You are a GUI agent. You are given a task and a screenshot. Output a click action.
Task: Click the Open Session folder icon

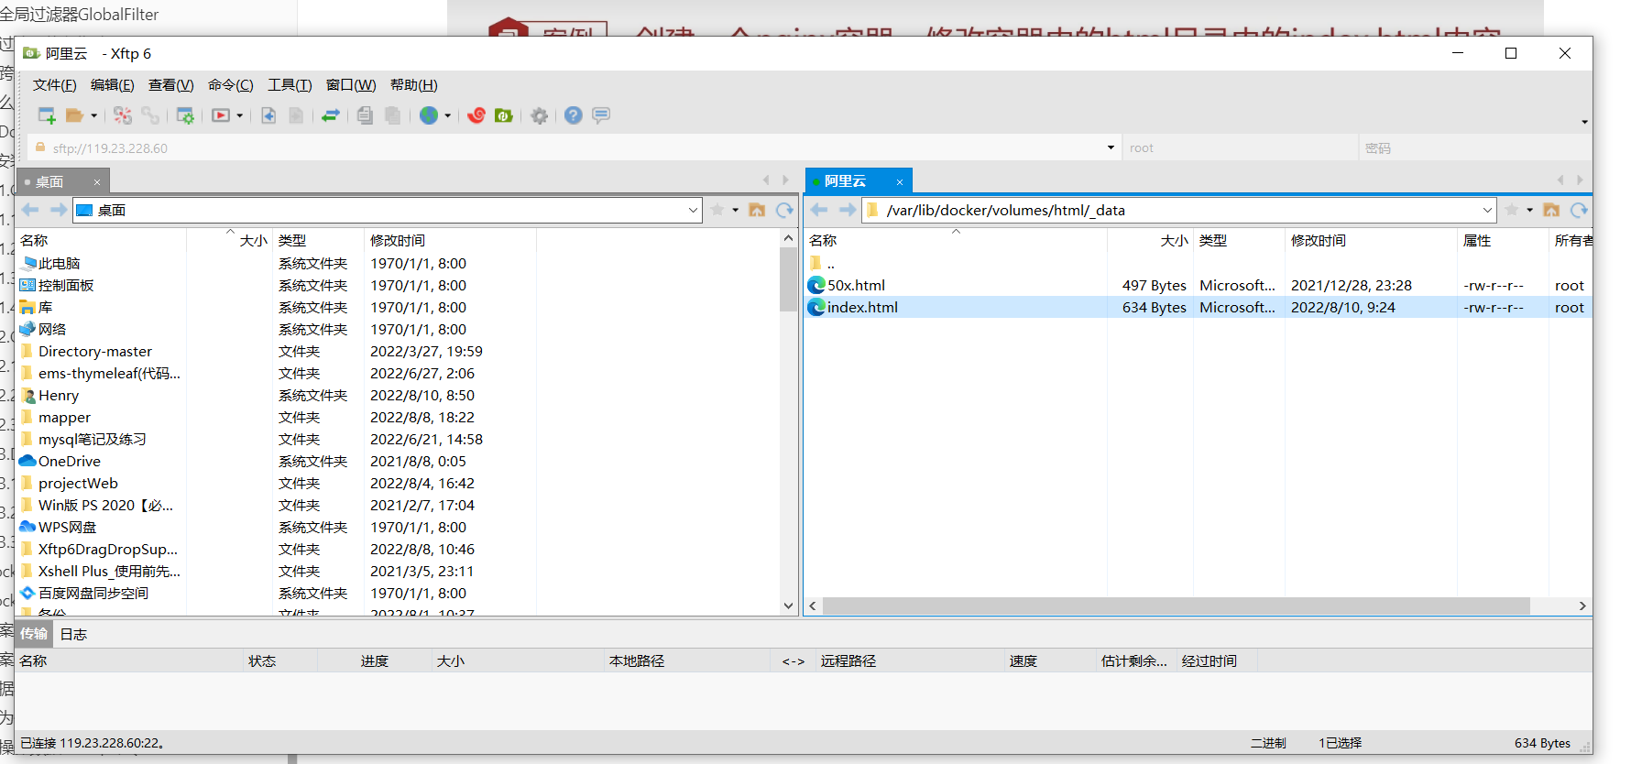point(74,115)
